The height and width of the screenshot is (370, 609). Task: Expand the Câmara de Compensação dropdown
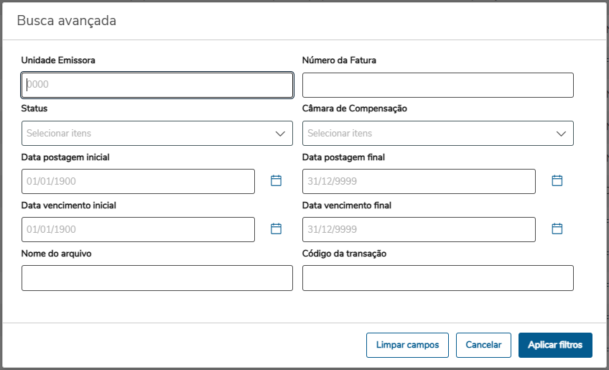pyautogui.click(x=428, y=134)
